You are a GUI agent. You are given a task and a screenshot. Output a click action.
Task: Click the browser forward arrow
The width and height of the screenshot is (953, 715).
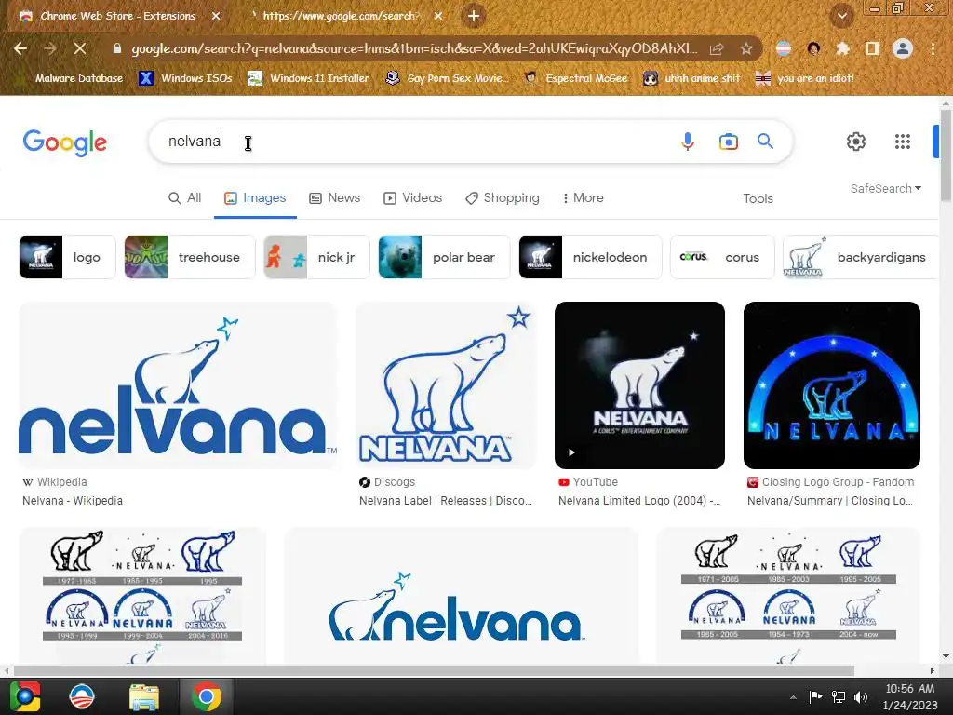coord(50,48)
